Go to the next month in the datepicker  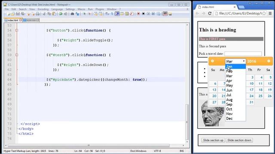pos(269,61)
